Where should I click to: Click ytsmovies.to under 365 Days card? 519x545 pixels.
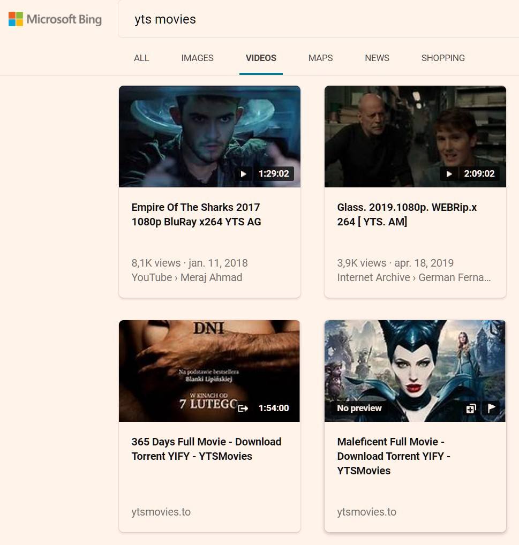pos(161,512)
